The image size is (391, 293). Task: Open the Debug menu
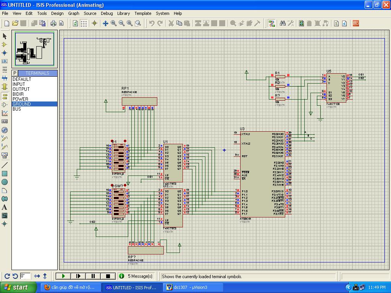(107, 13)
